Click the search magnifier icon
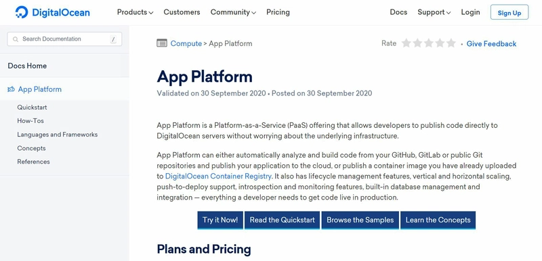Screen dimensions: 542x261 [x=15, y=39]
